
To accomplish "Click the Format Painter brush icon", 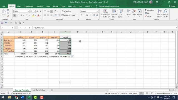I will pos(8,16).
